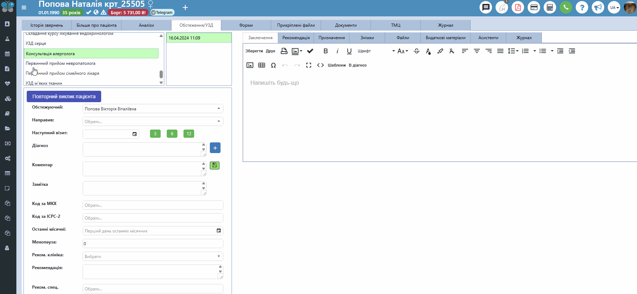Align text to center
The width and height of the screenshot is (637, 294).
click(x=477, y=51)
